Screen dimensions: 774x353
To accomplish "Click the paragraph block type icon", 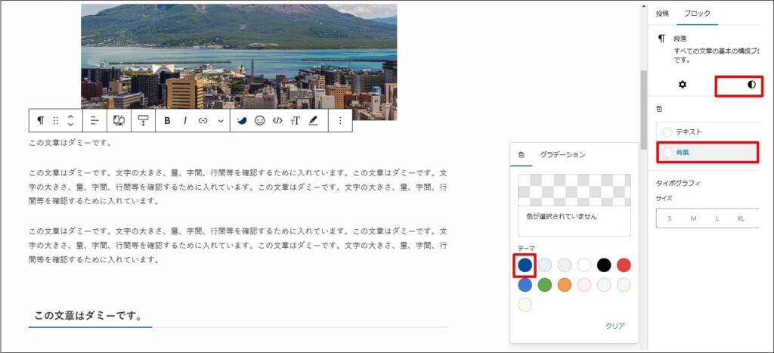I will (41, 120).
